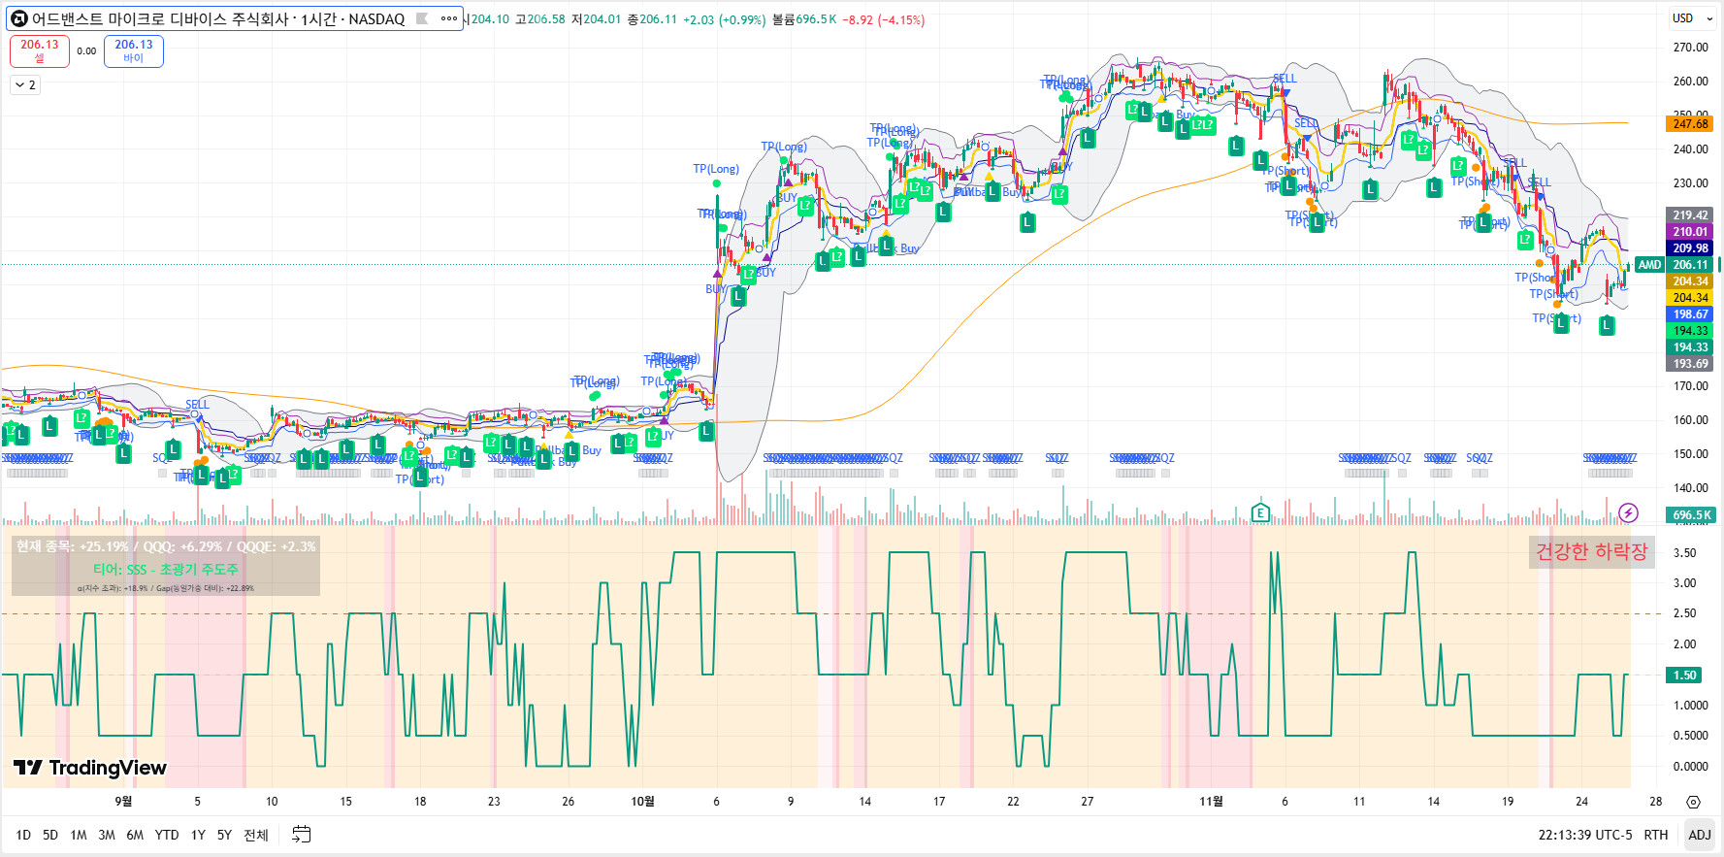1724x857 pixels.
Task: Open chart settings hexagon icon on time axis
Action: pyautogui.click(x=1693, y=802)
